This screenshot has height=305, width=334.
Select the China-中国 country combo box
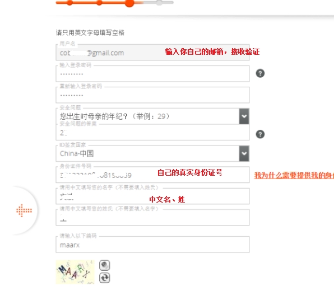point(152,153)
